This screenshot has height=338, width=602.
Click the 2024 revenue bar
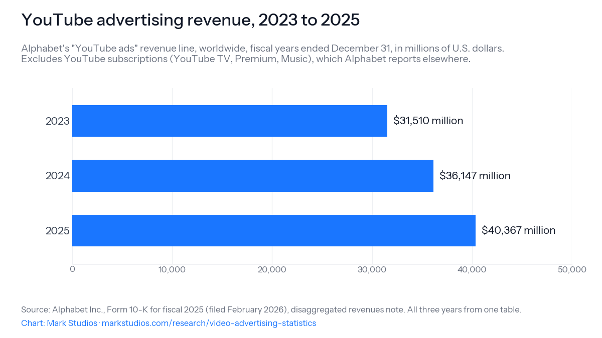253,176
